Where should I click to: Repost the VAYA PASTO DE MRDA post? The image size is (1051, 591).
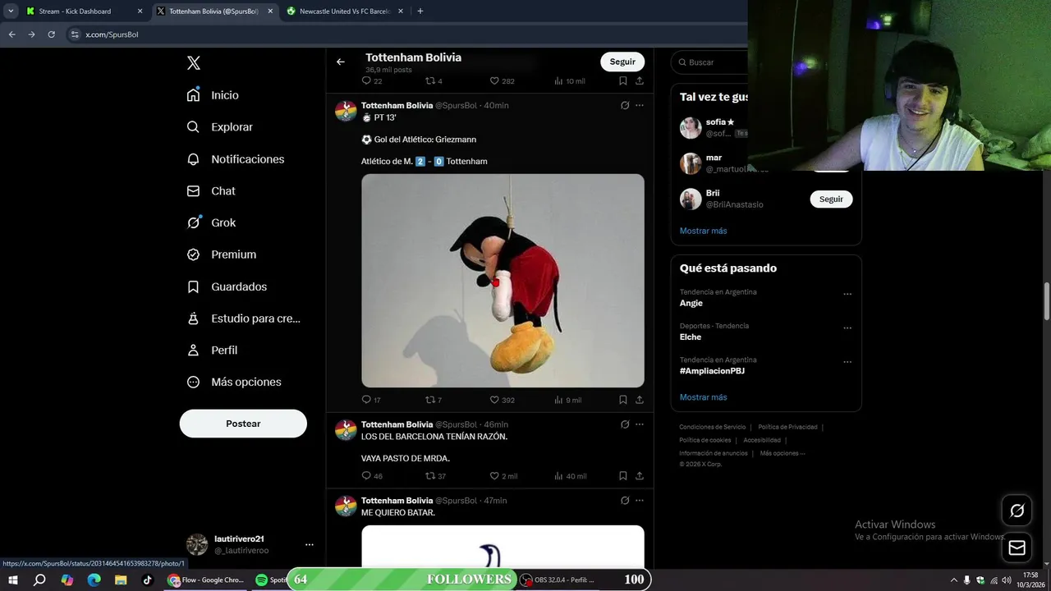(x=435, y=476)
